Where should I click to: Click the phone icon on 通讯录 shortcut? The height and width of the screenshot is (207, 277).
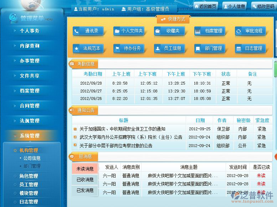(77, 31)
